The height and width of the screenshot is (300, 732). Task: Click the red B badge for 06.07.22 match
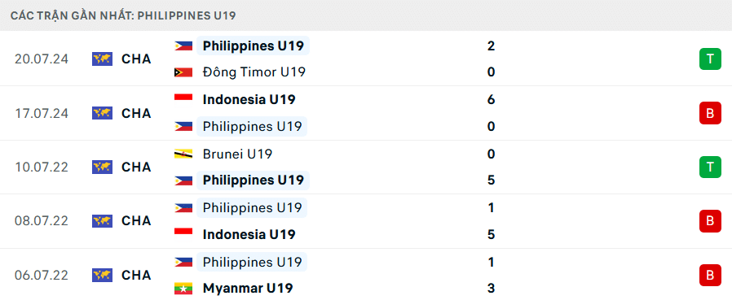tap(710, 275)
